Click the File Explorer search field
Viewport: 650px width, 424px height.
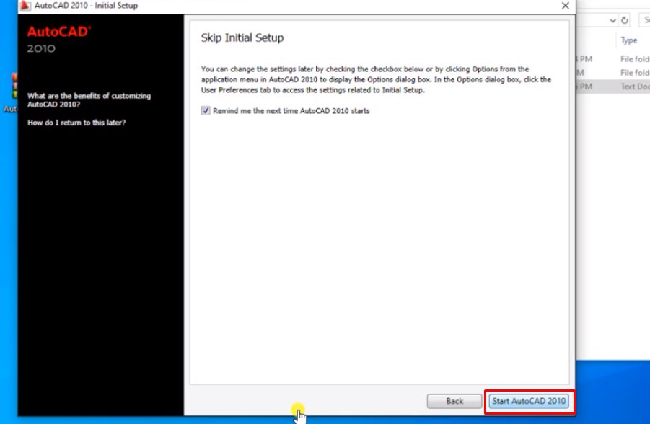pos(644,21)
